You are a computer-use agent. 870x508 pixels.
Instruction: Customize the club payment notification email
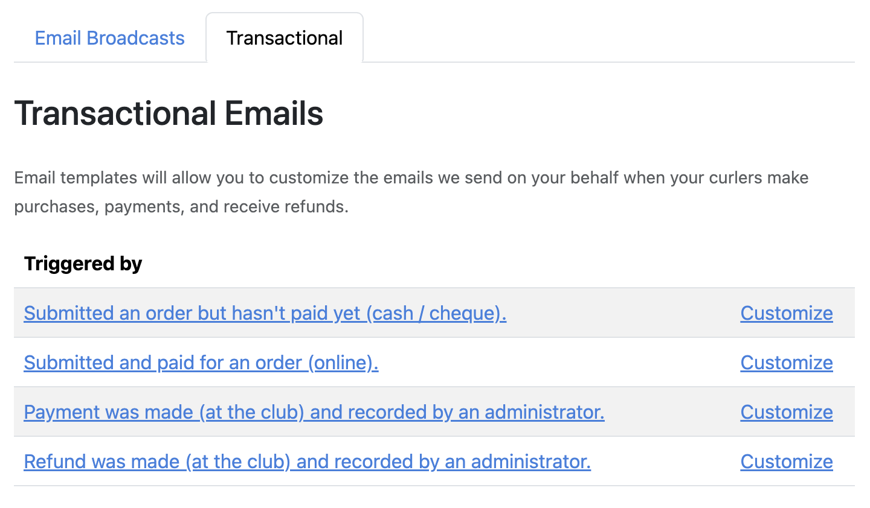click(x=786, y=412)
